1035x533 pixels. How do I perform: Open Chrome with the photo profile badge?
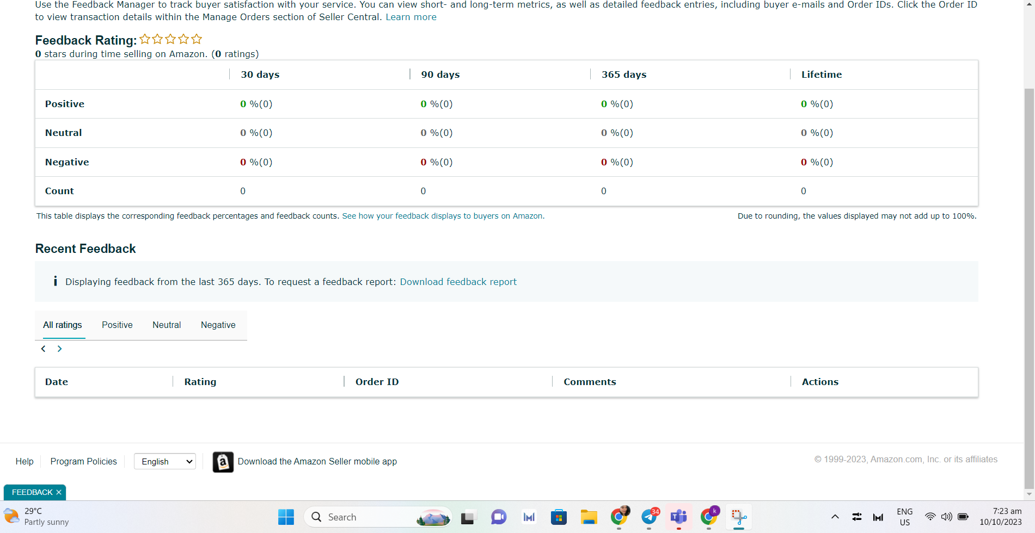(x=619, y=517)
